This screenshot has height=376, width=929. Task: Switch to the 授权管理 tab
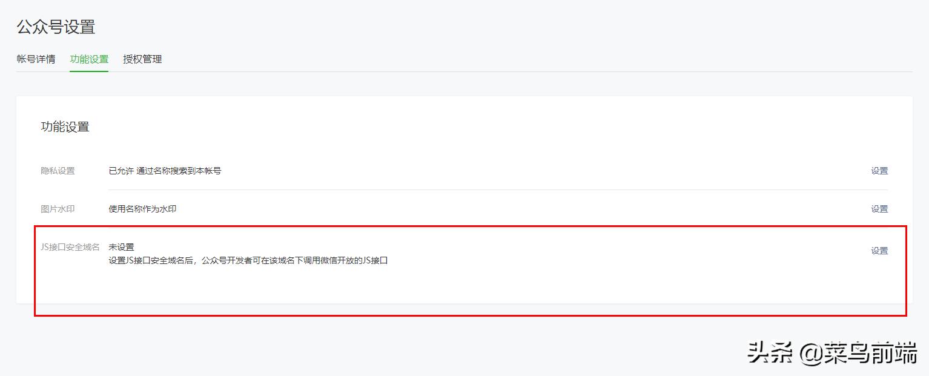tap(141, 59)
